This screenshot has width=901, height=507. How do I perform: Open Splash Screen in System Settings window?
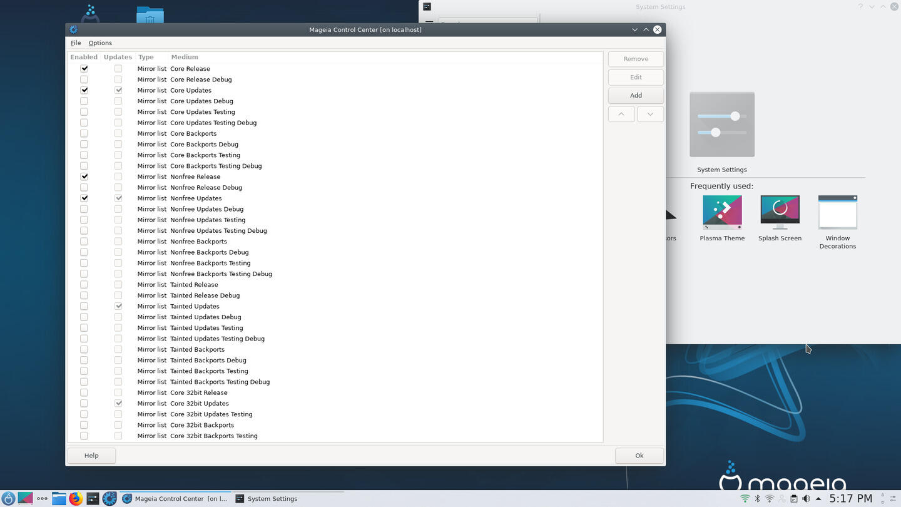tap(780, 218)
